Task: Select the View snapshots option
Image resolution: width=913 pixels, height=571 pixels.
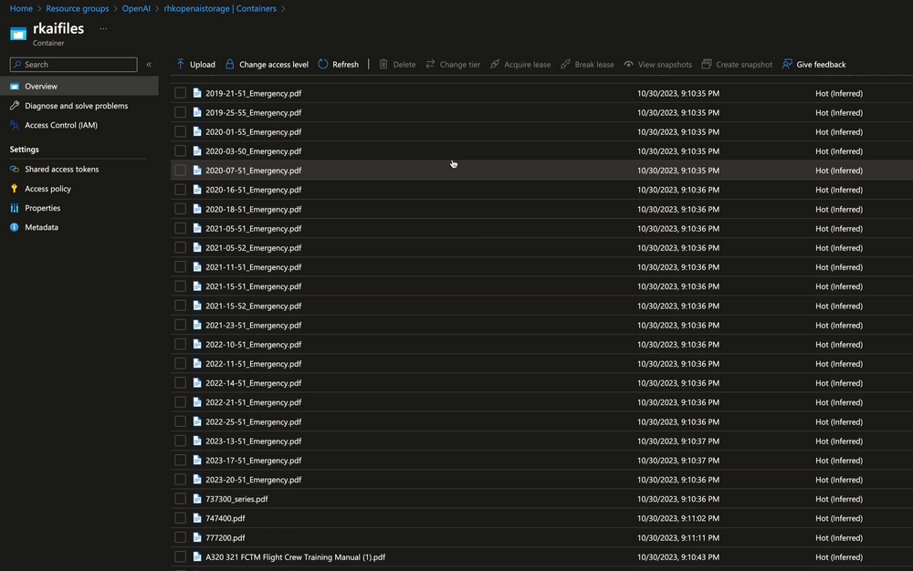Action: click(x=657, y=64)
